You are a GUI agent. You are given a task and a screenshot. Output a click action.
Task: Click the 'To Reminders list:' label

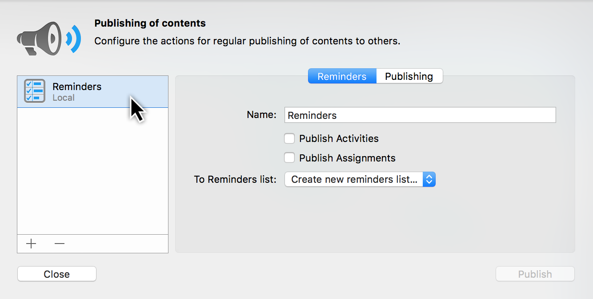235,180
